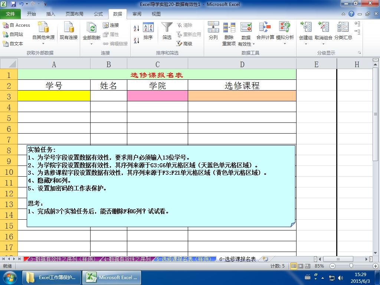The image size is (380, 285).
Task: Expand 自其他来源 dropdown
Action: coord(43,44)
